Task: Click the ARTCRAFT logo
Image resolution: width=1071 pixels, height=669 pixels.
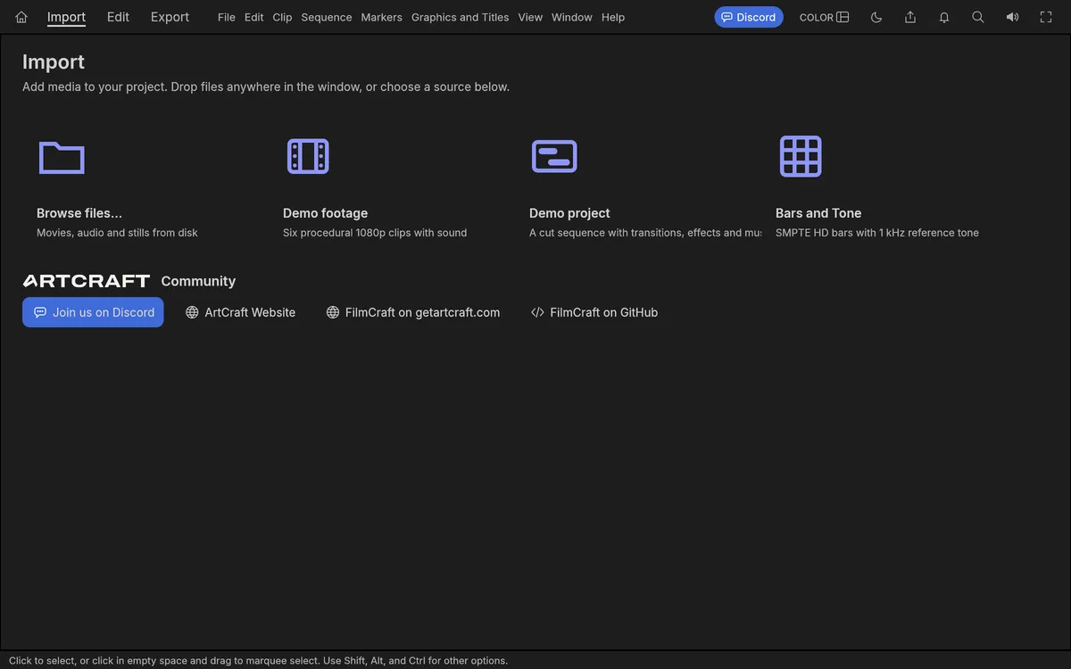Action: tap(86, 281)
